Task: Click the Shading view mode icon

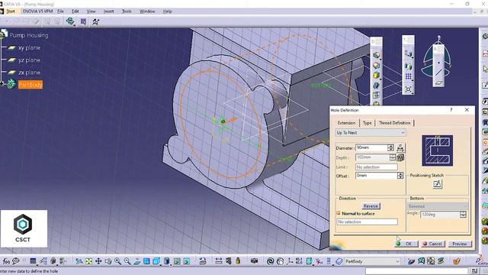Action: 166,261
